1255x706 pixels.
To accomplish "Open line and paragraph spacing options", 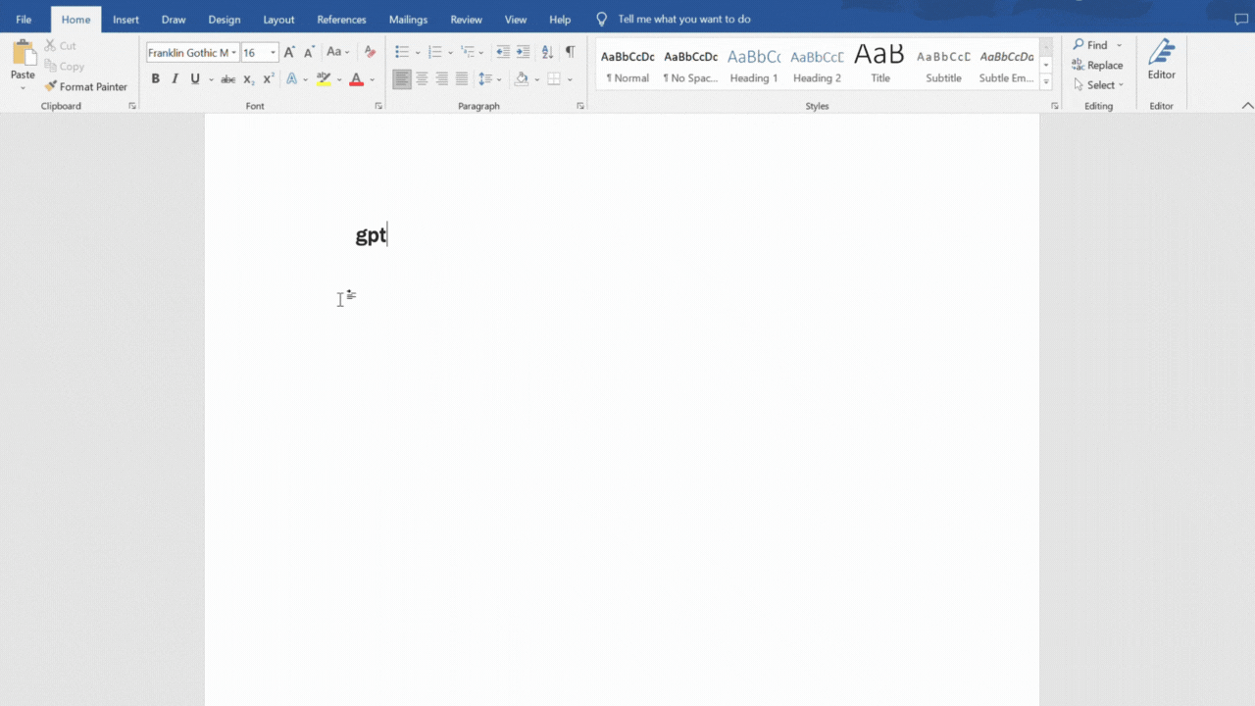I will (x=485, y=79).
